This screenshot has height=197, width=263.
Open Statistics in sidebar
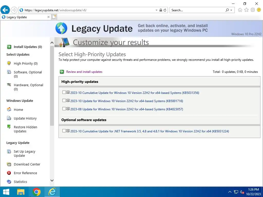click(21, 182)
